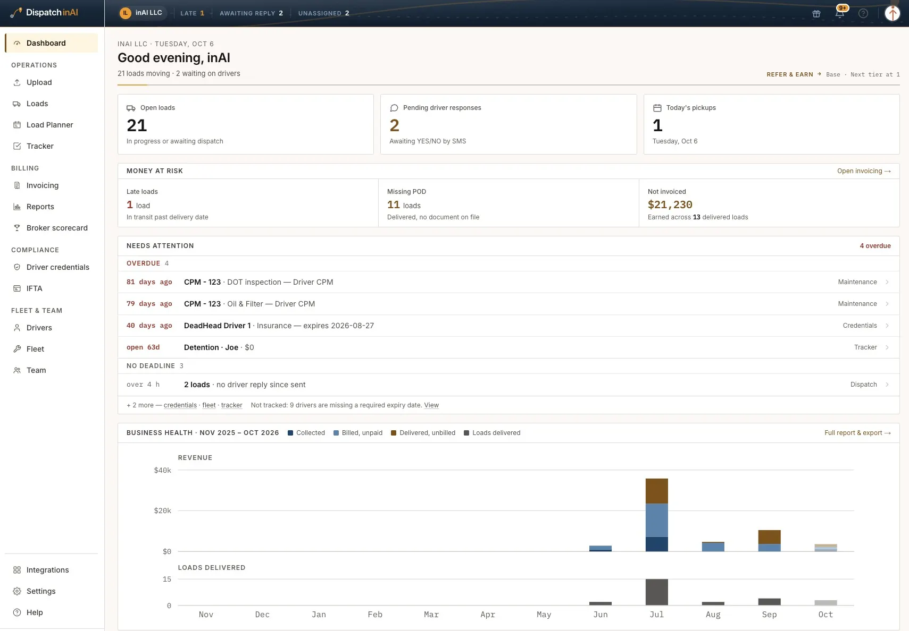This screenshot has width=909, height=631.
Task: Expand the DOT inspection row chevron
Action: coord(887,282)
